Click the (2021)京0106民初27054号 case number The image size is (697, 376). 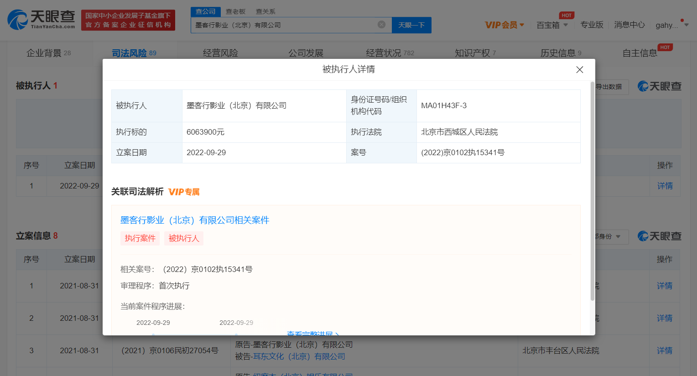(x=170, y=350)
